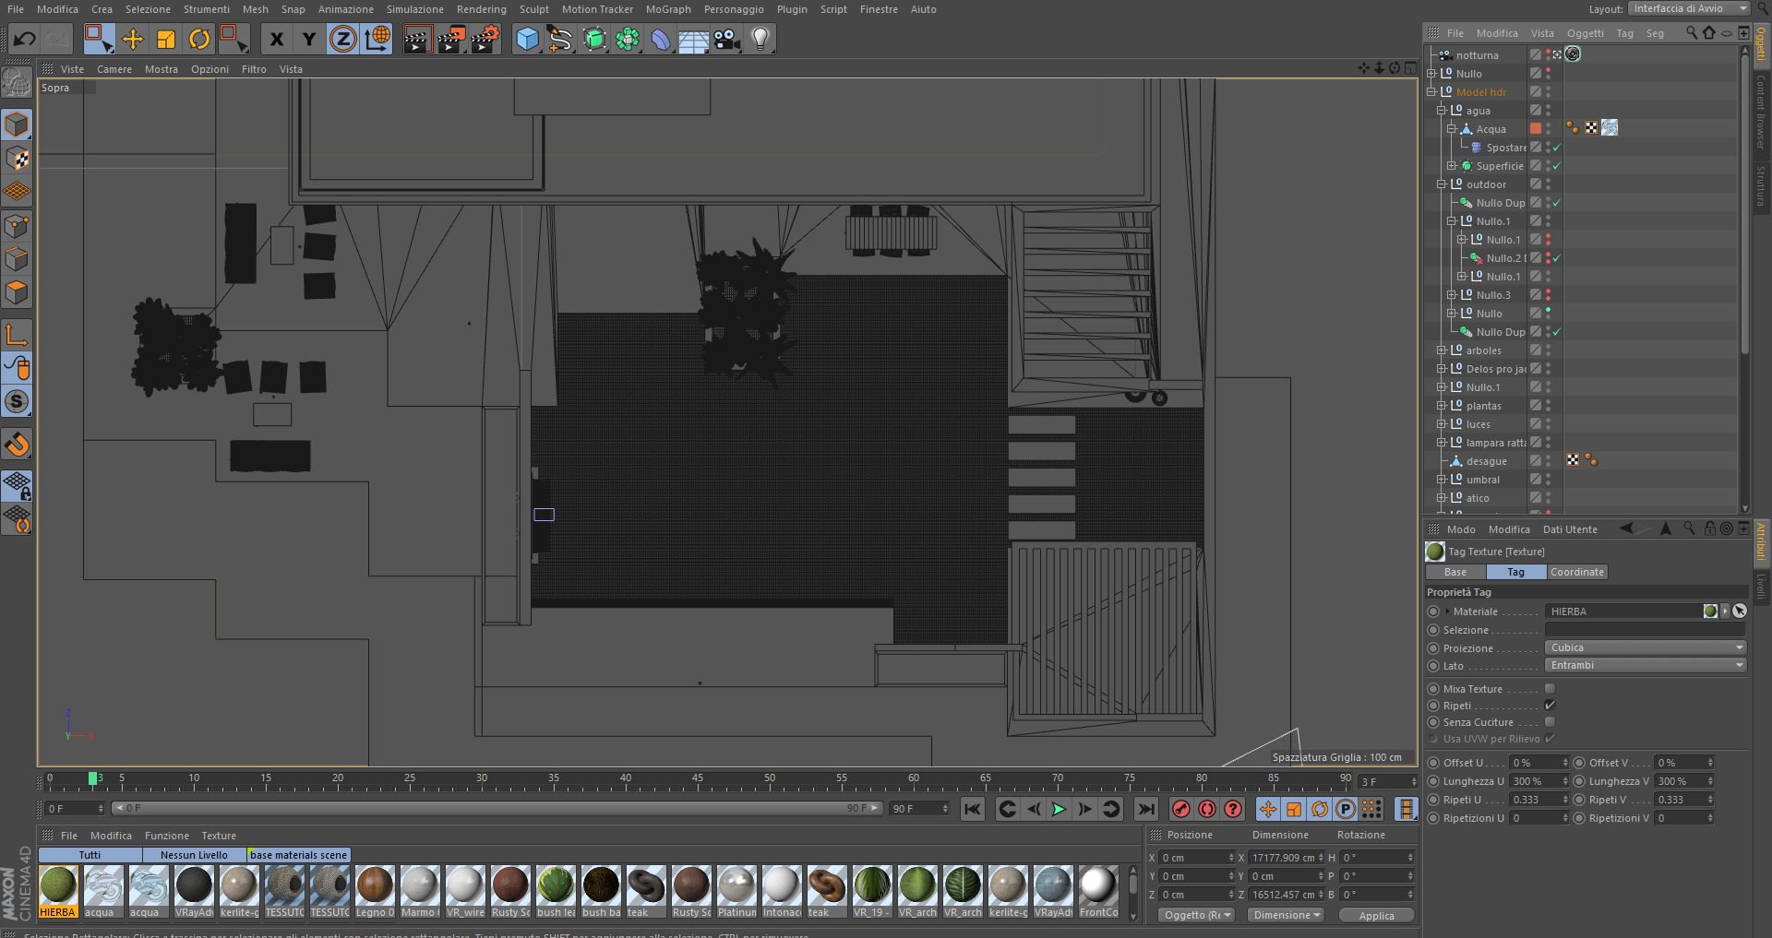Open the viewport Camere menu
Screen dimensions: 1772x938
click(x=114, y=69)
